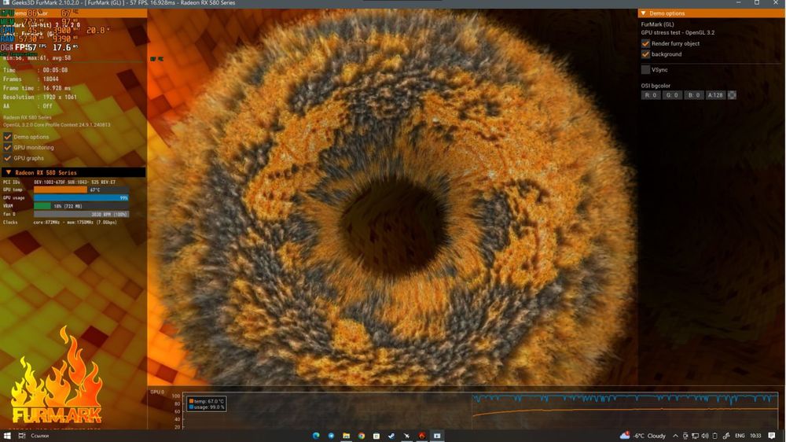
Task: Open Steam from the taskbar
Action: 391,436
